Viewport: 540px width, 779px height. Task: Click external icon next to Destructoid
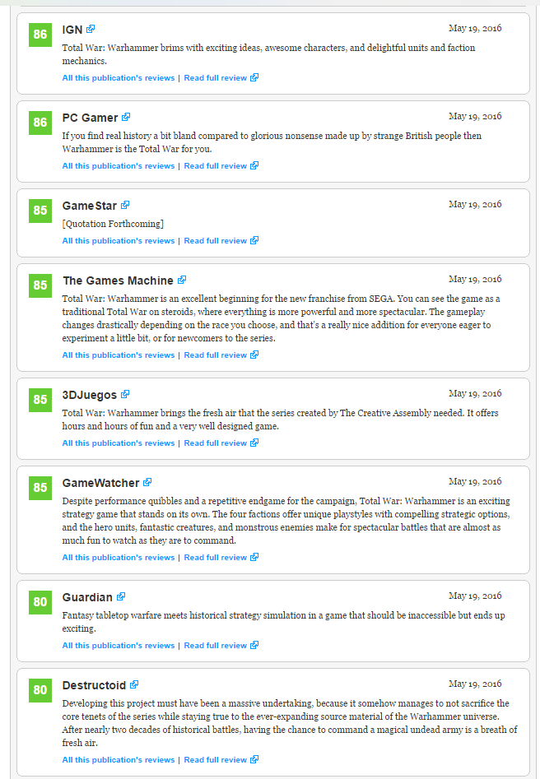134,684
